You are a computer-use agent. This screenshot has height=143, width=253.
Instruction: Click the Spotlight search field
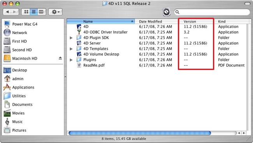pyautogui.click(x=212, y=12)
